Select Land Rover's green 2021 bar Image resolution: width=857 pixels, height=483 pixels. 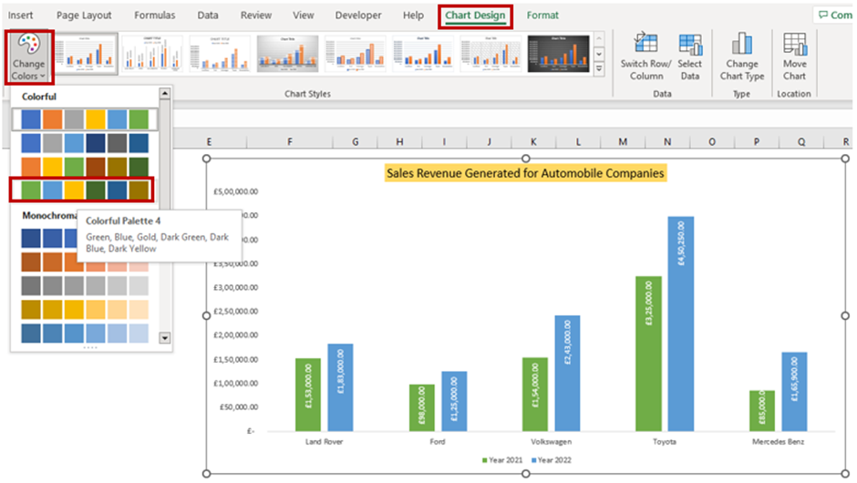coord(308,395)
